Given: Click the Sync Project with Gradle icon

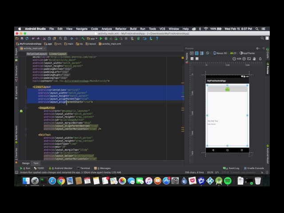Looking at the screenshot, I should (138, 39).
